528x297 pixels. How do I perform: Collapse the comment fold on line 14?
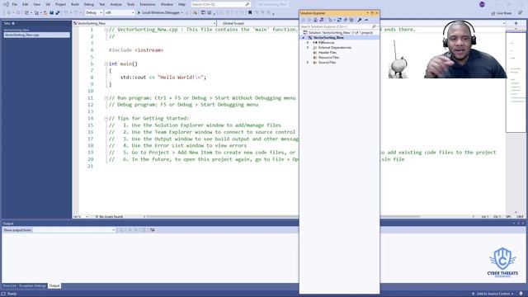click(106, 118)
